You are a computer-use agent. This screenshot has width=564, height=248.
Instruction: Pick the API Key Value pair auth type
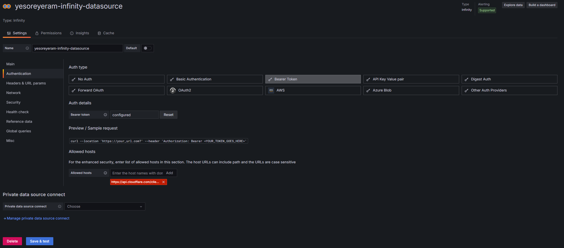411,79
